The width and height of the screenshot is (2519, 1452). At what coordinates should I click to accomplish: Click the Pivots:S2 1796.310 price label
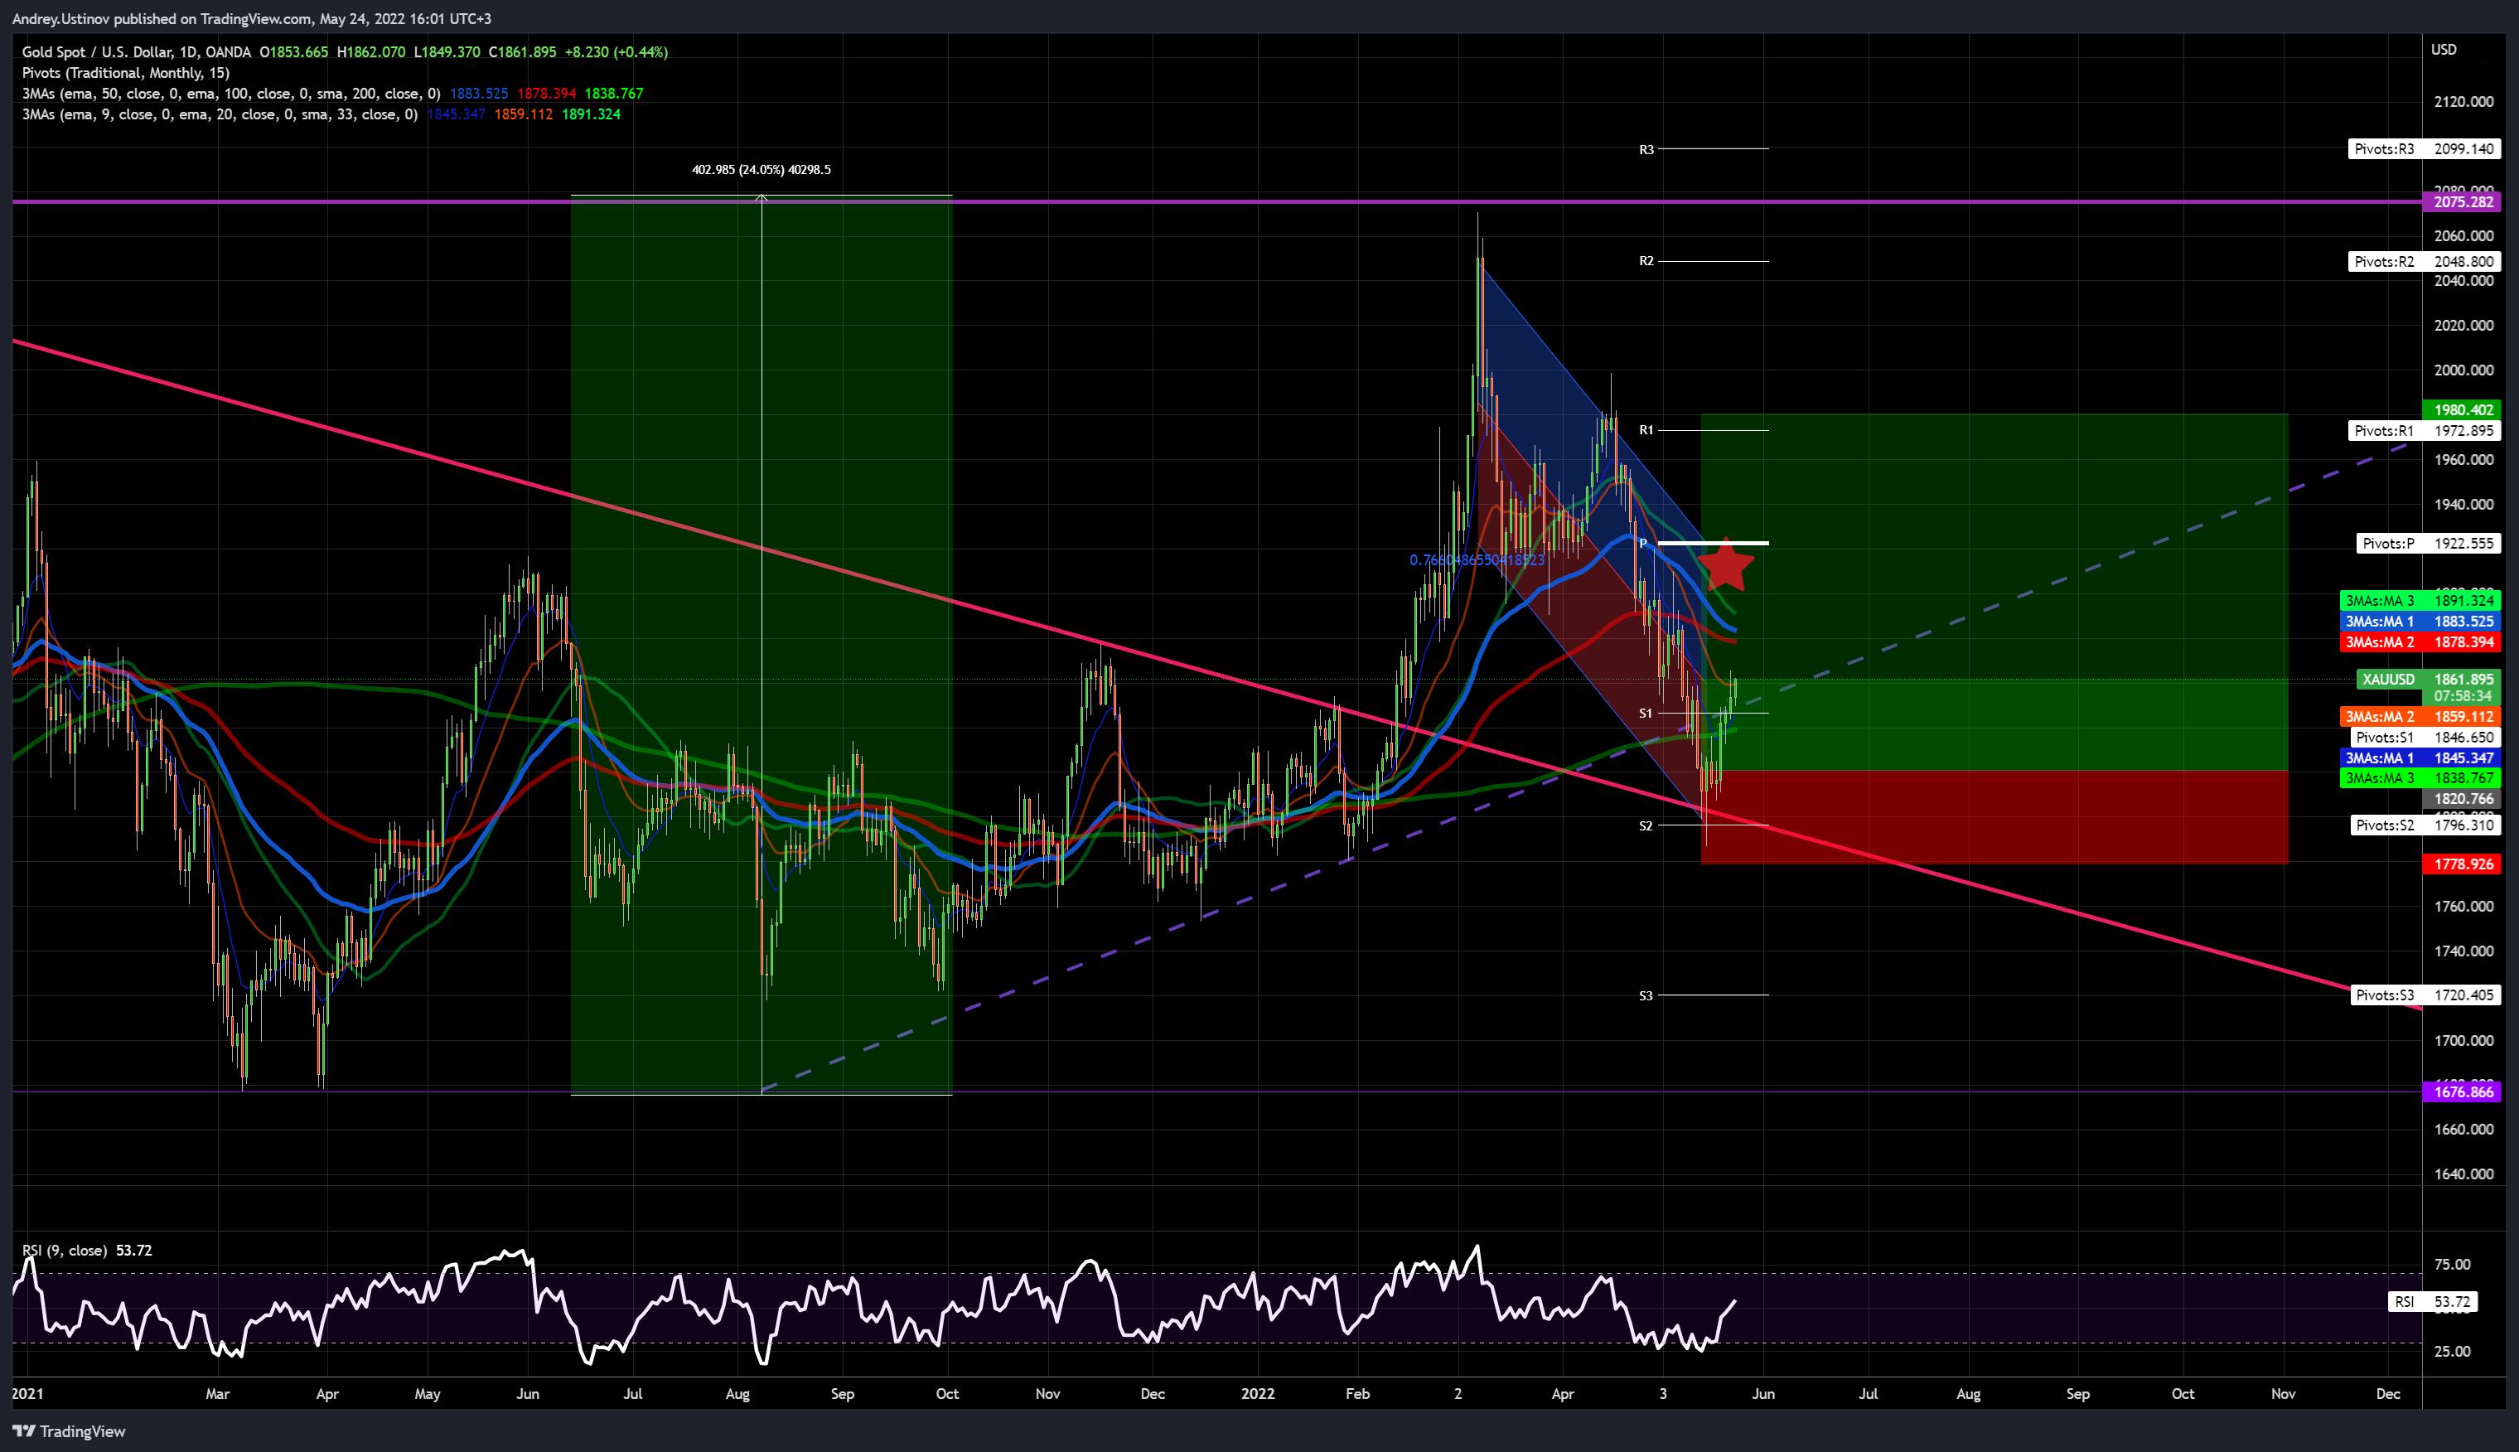click(2425, 825)
